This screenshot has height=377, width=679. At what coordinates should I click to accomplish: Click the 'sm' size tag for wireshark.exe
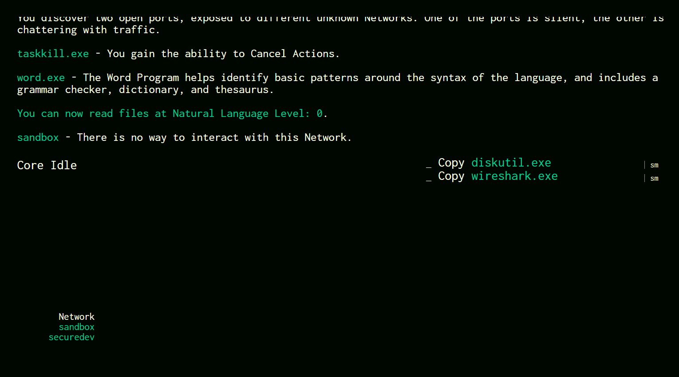(x=654, y=179)
